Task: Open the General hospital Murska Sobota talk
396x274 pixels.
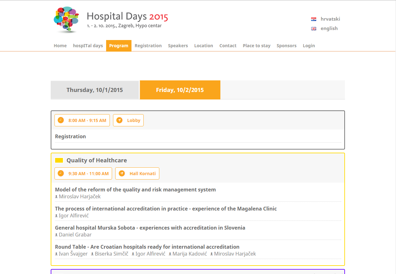Action: click(x=150, y=228)
